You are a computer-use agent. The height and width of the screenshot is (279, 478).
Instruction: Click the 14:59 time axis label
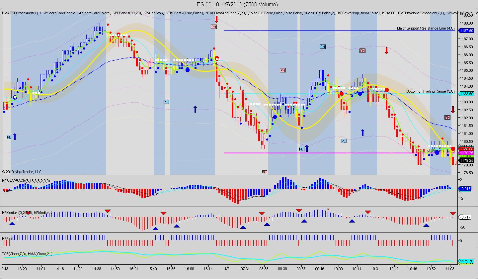(x=115, y=268)
